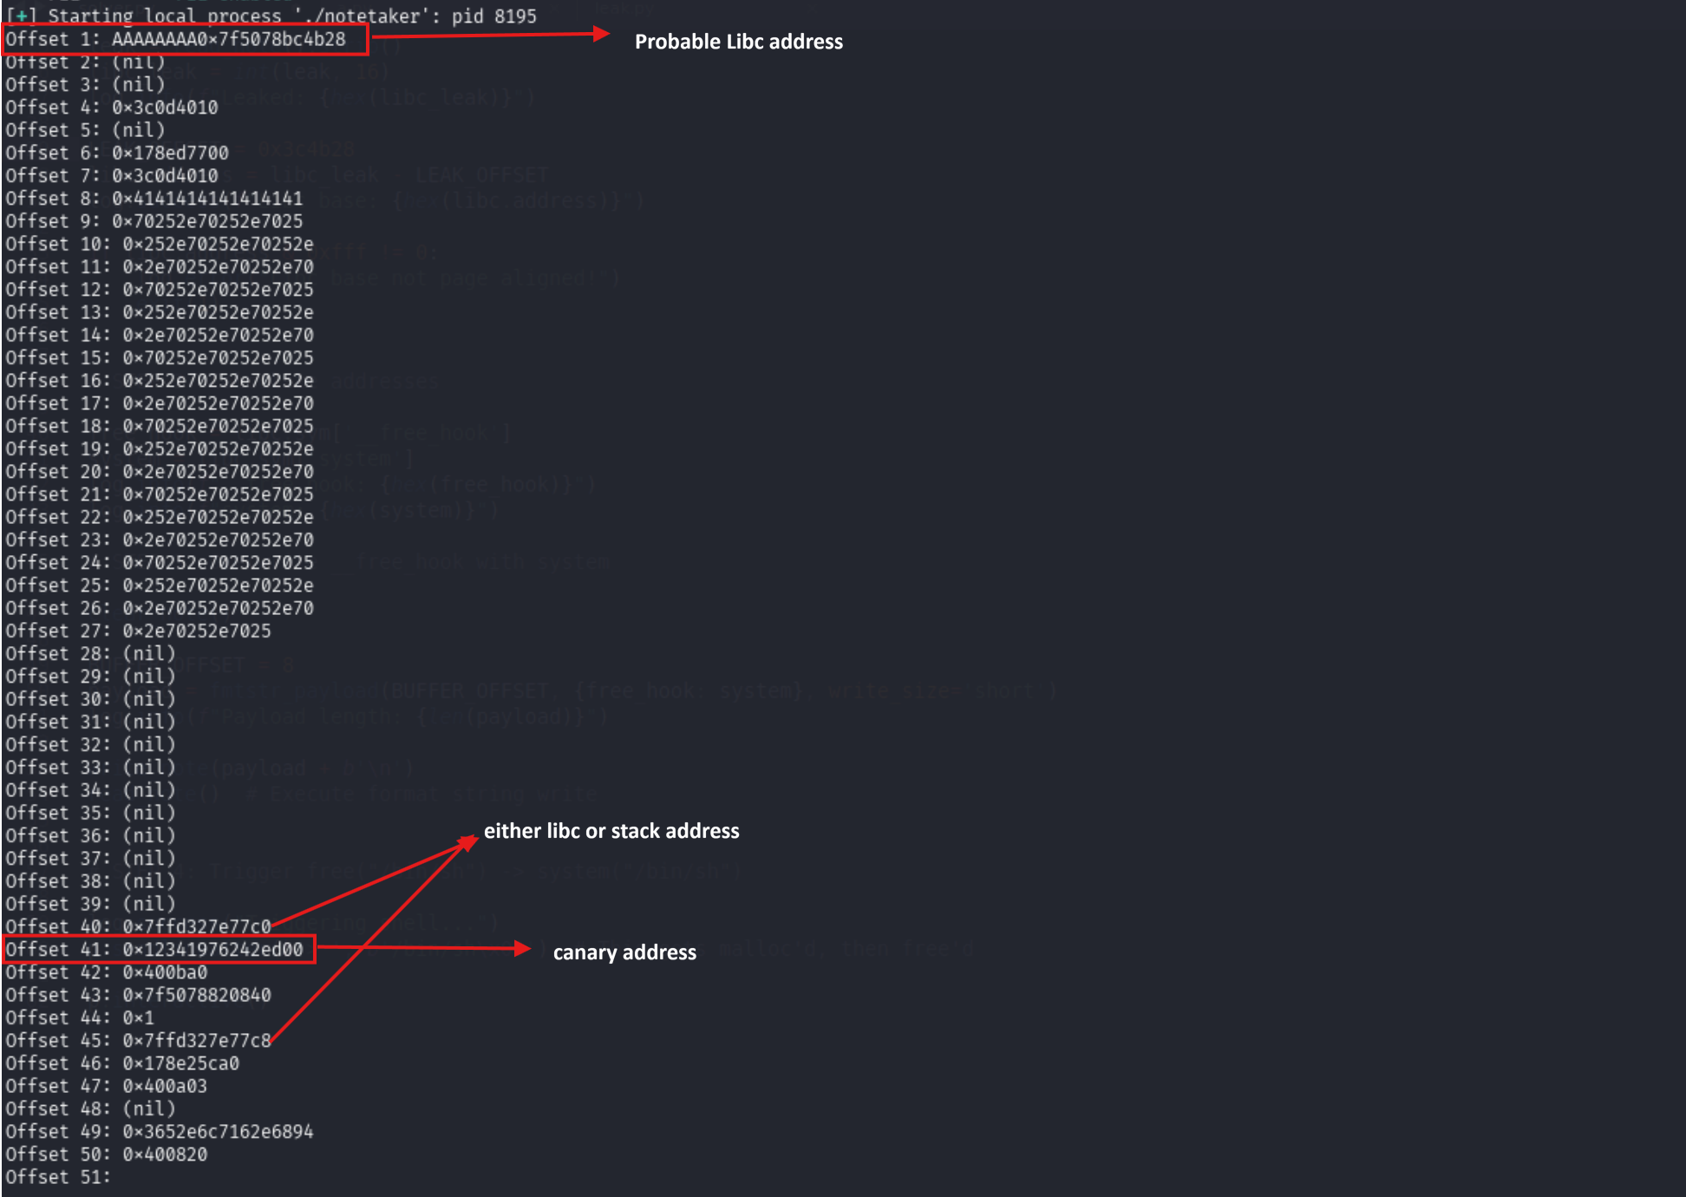Click the Offset 8 0x4141414141414141 line
Screen dimensions: 1686x1197
click(x=207, y=199)
